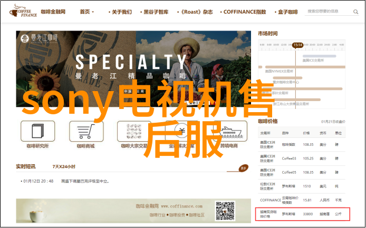Click the 货币 column header
The height and width of the screenshot is (228, 366).
[323, 133]
